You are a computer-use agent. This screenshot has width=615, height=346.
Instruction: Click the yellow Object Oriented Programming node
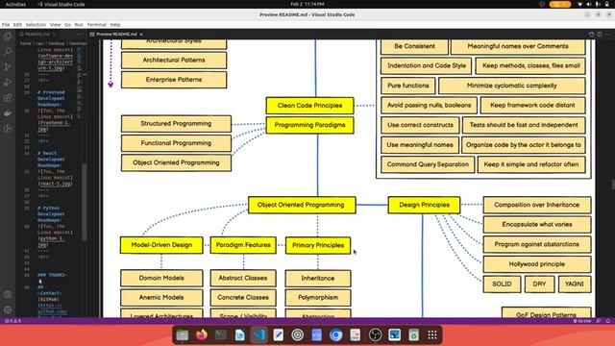[x=302, y=205]
